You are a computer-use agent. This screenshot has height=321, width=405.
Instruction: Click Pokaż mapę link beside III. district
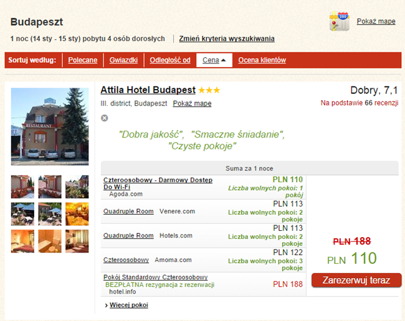pos(192,103)
